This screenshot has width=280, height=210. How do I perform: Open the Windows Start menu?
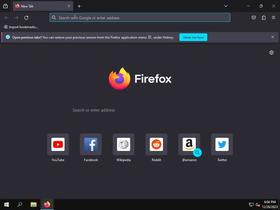pyautogui.click(x=7, y=205)
